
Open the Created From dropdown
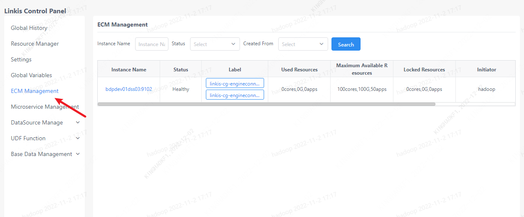[302, 44]
